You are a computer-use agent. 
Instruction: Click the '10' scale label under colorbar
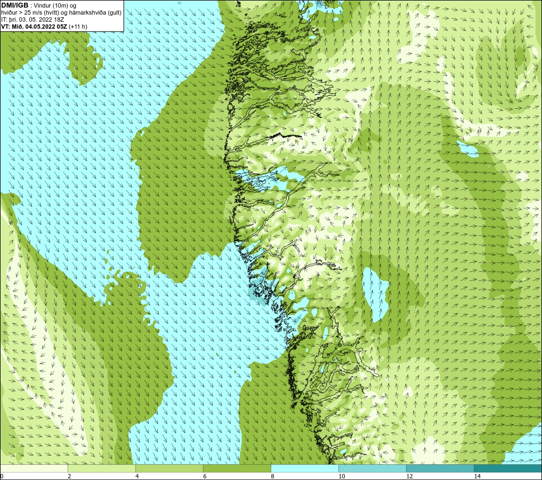point(341,476)
